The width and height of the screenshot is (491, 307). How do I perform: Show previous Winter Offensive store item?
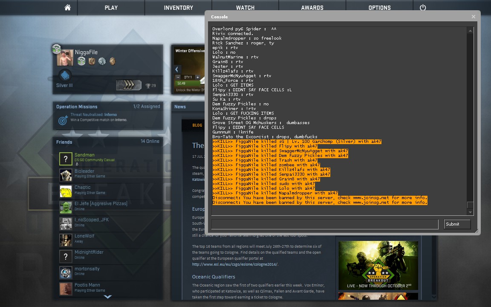coord(177,69)
